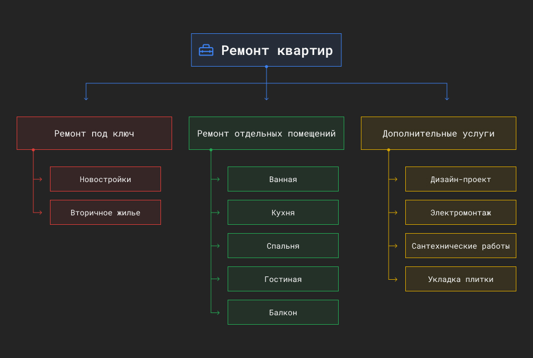The width and height of the screenshot is (533, 358).
Task: Click the green arrow pointing to Ванная
Action: (215, 179)
